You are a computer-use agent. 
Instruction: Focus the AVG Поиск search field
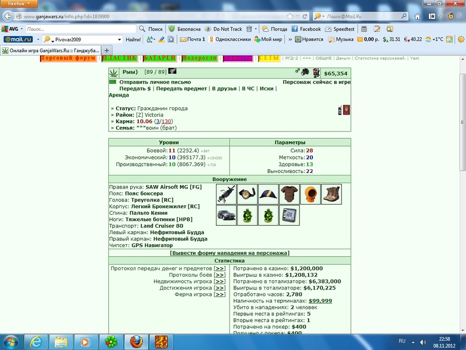pyautogui.click(x=81, y=29)
